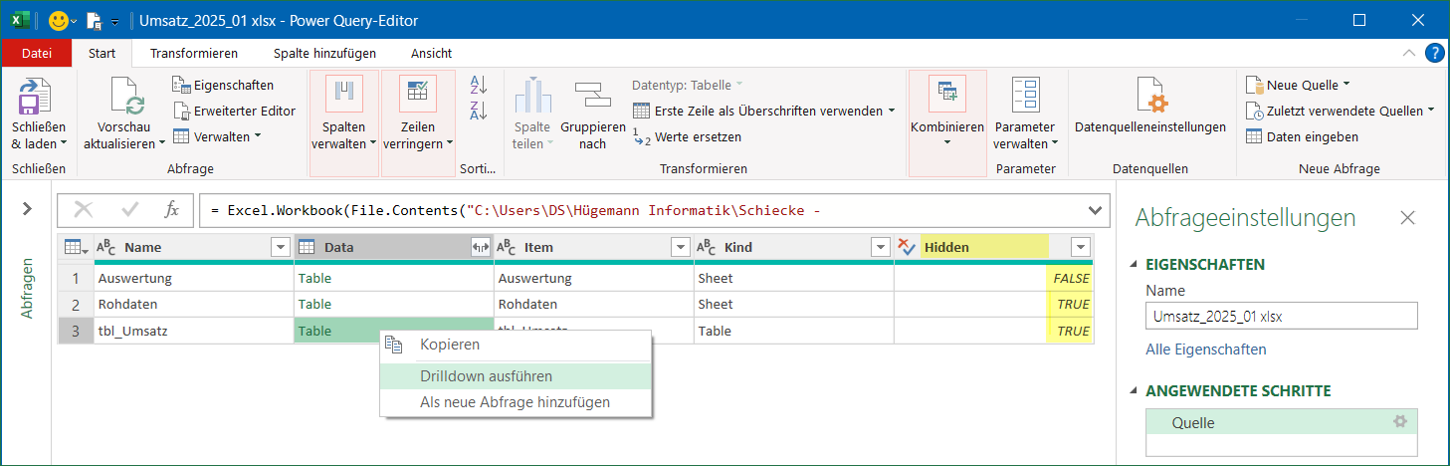
Task: Click gear icon next to Quelle step
Action: tap(1400, 422)
